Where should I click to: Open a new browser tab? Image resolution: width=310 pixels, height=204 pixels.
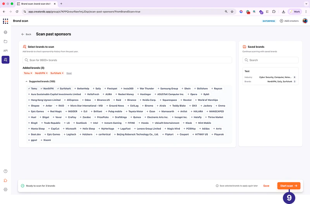pos(61,4)
